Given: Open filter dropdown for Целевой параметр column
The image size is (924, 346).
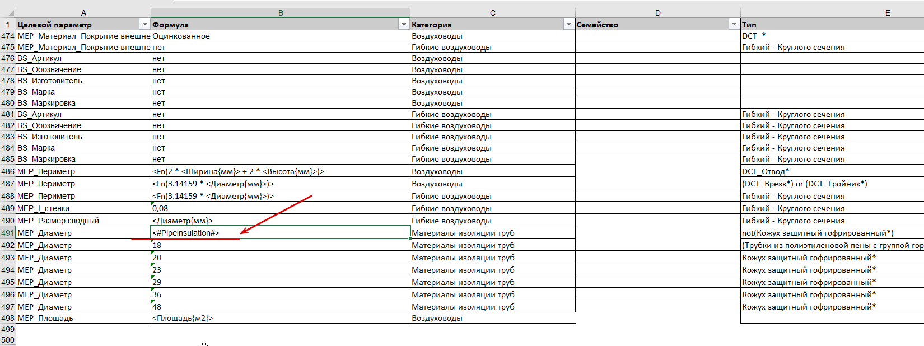Looking at the screenshot, I should pos(144,24).
